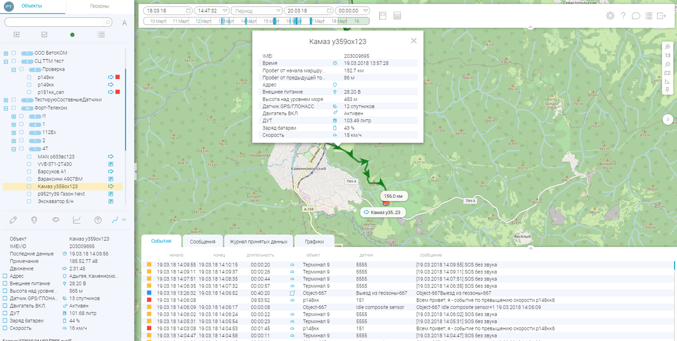This screenshot has width=677, height=341.
Task: Click the map pin locate icon
Action: [x=34, y=220]
